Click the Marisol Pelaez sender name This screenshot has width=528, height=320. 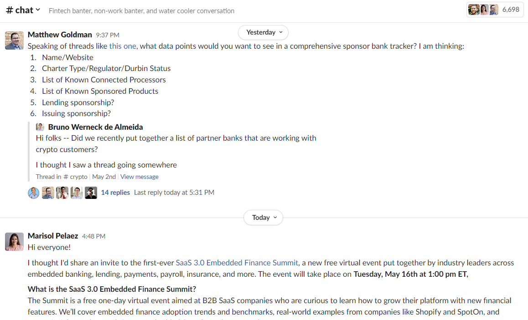click(x=53, y=236)
